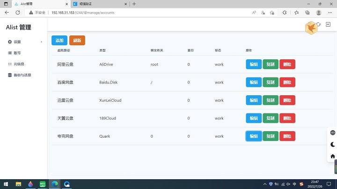
Task: Edit the 夸克网盘 Quark account
Action: 254,136
